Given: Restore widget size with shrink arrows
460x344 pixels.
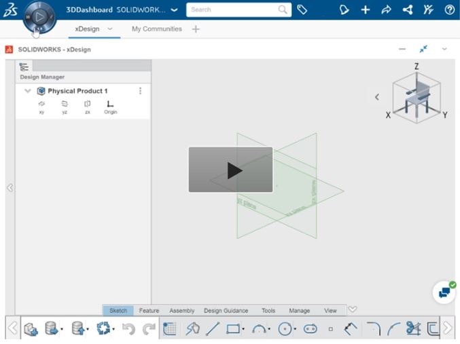Looking at the screenshot, I should coord(423,49).
